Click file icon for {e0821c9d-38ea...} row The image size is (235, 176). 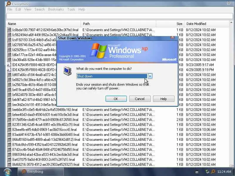[x=9, y=79]
